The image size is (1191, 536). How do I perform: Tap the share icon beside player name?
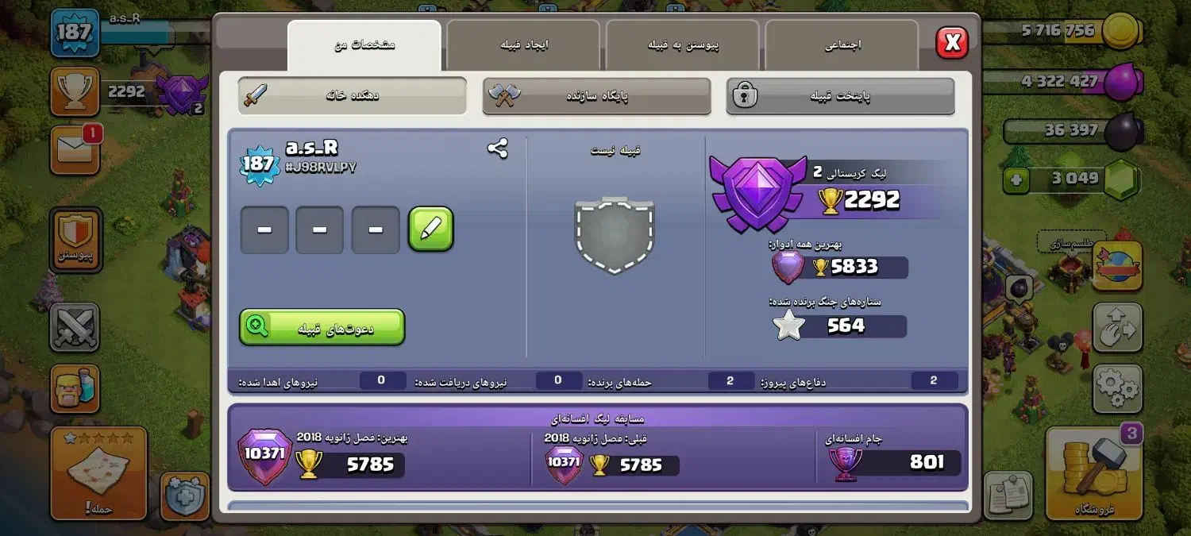click(x=498, y=148)
